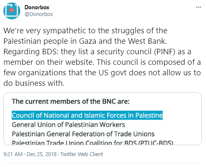Click the Dec 25, 2018 date

point(42,154)
